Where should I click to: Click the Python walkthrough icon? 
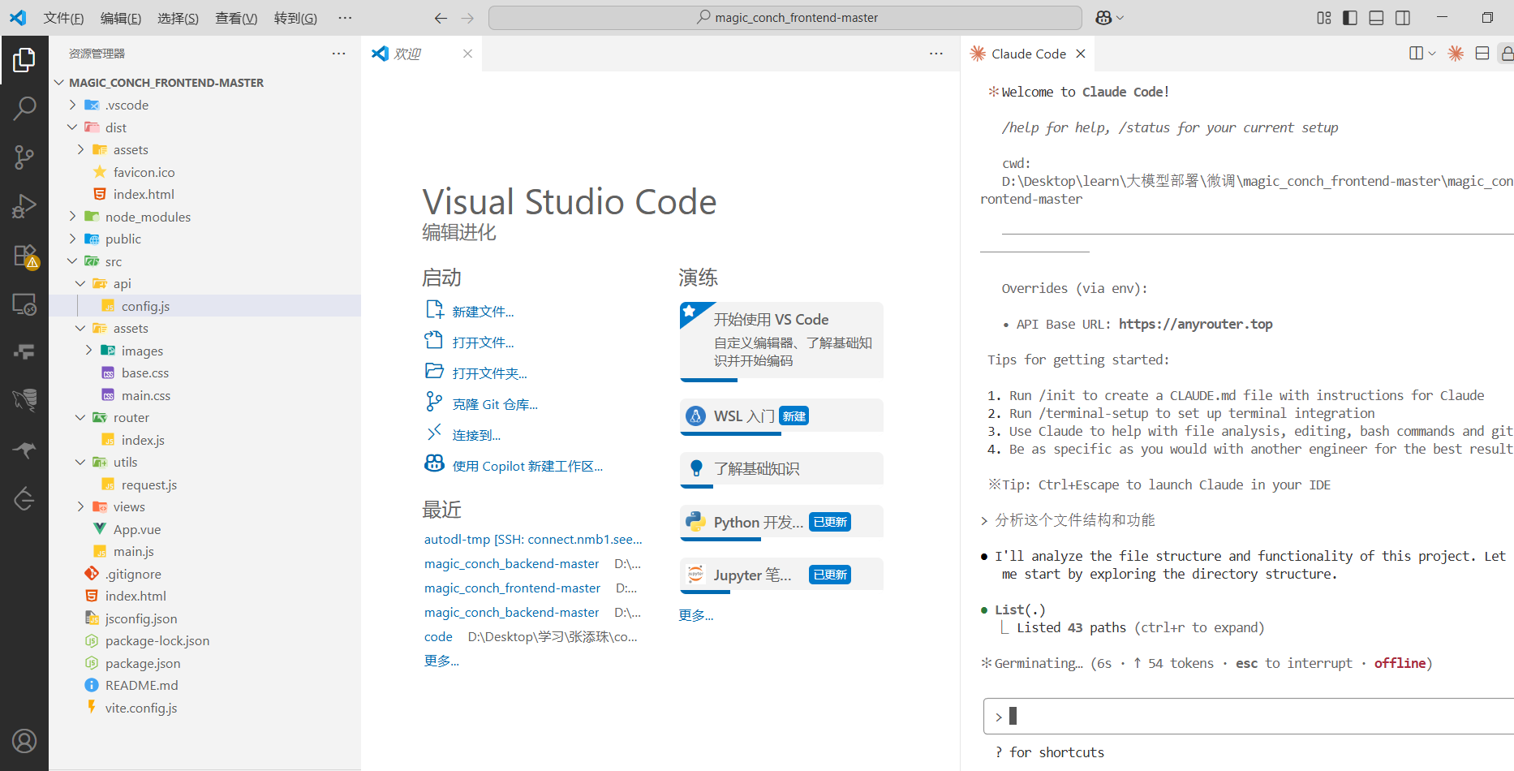[695, 521]
